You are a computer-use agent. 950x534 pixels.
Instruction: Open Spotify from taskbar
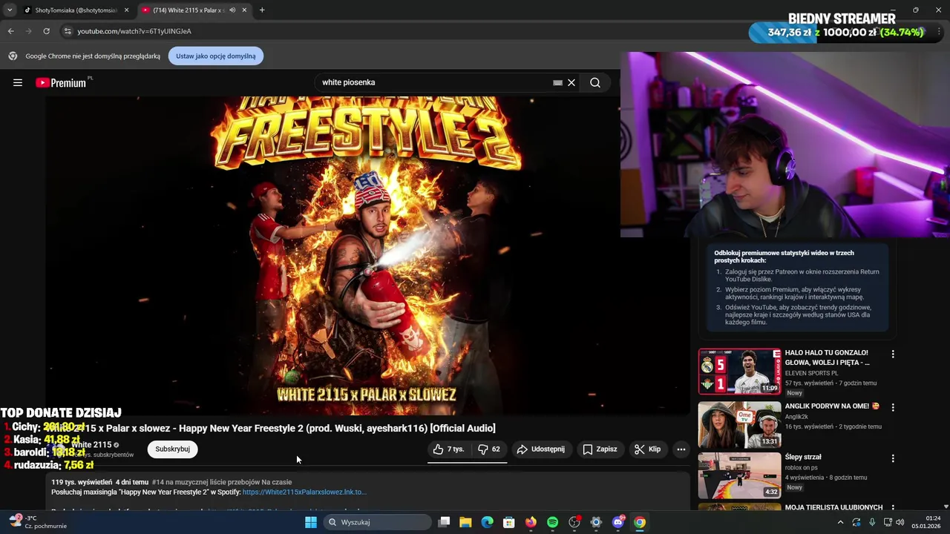tap(552, 522)
